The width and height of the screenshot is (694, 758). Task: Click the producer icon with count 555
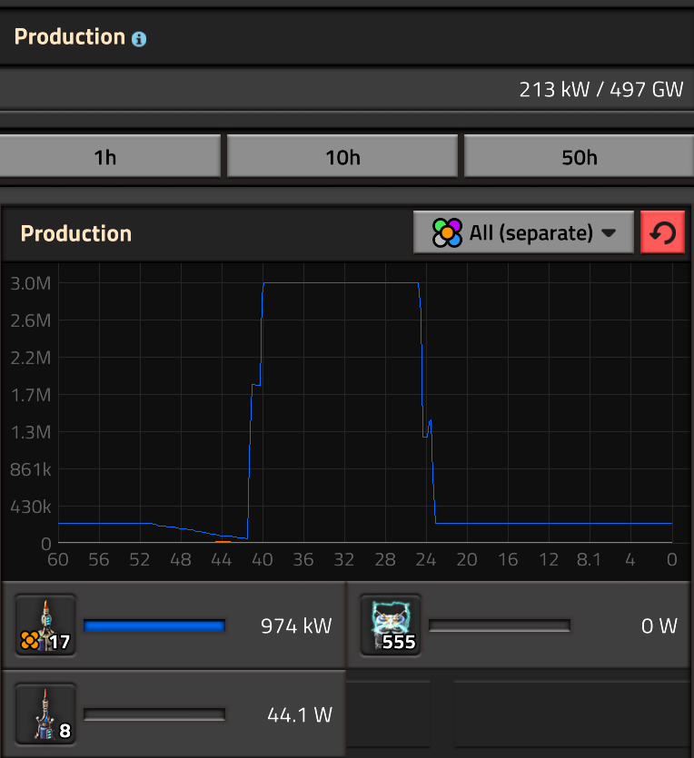391,625
